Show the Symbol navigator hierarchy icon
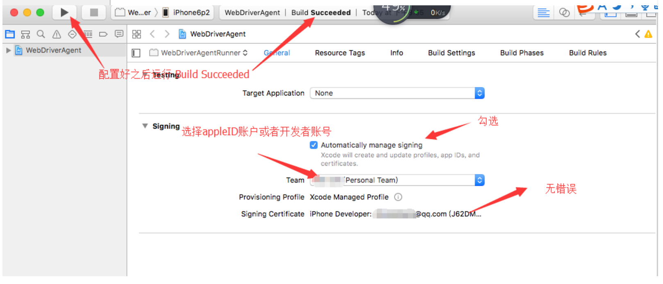 [x=25, y=34]
